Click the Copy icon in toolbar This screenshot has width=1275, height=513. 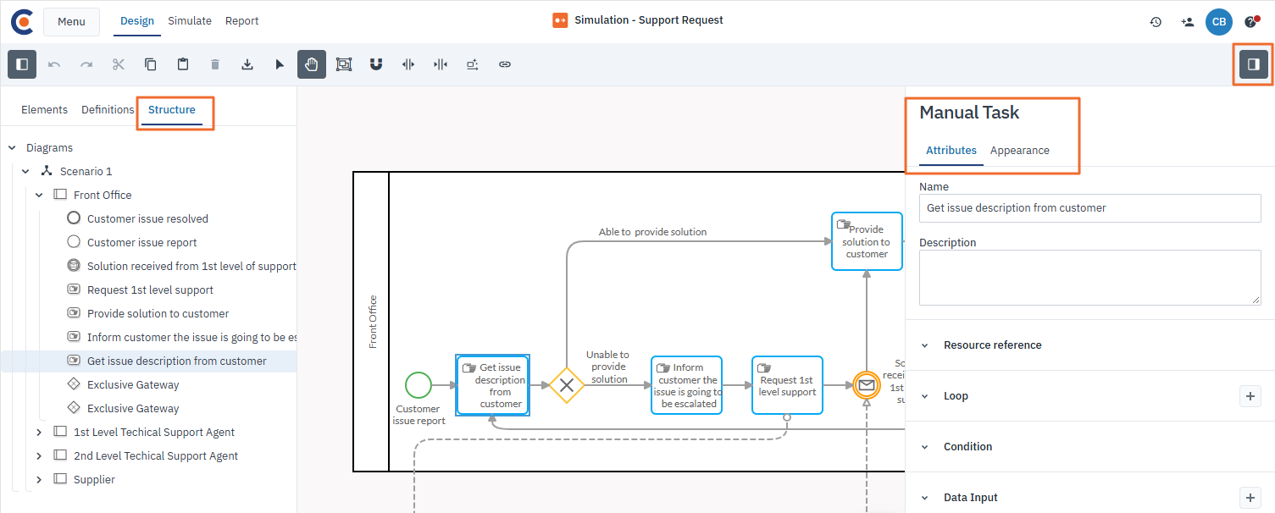151,64
